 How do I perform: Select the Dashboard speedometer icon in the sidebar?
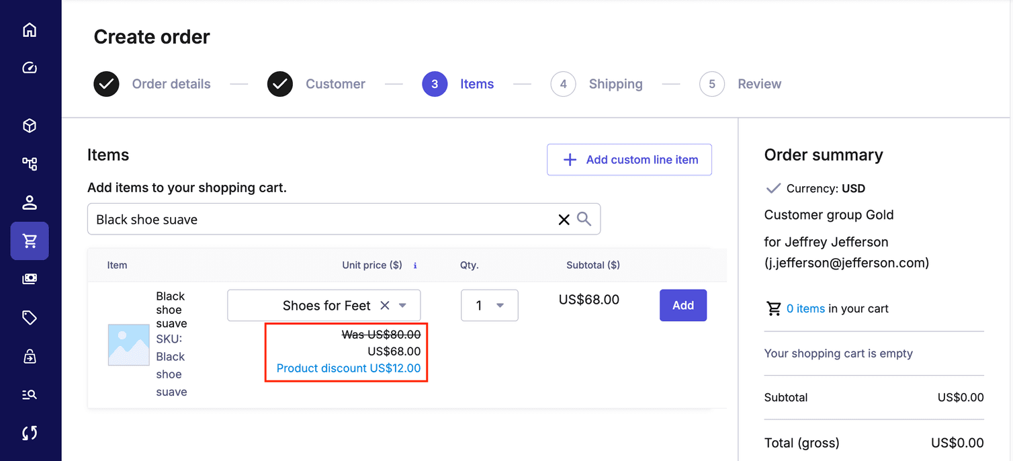click(x=30, y=67)
